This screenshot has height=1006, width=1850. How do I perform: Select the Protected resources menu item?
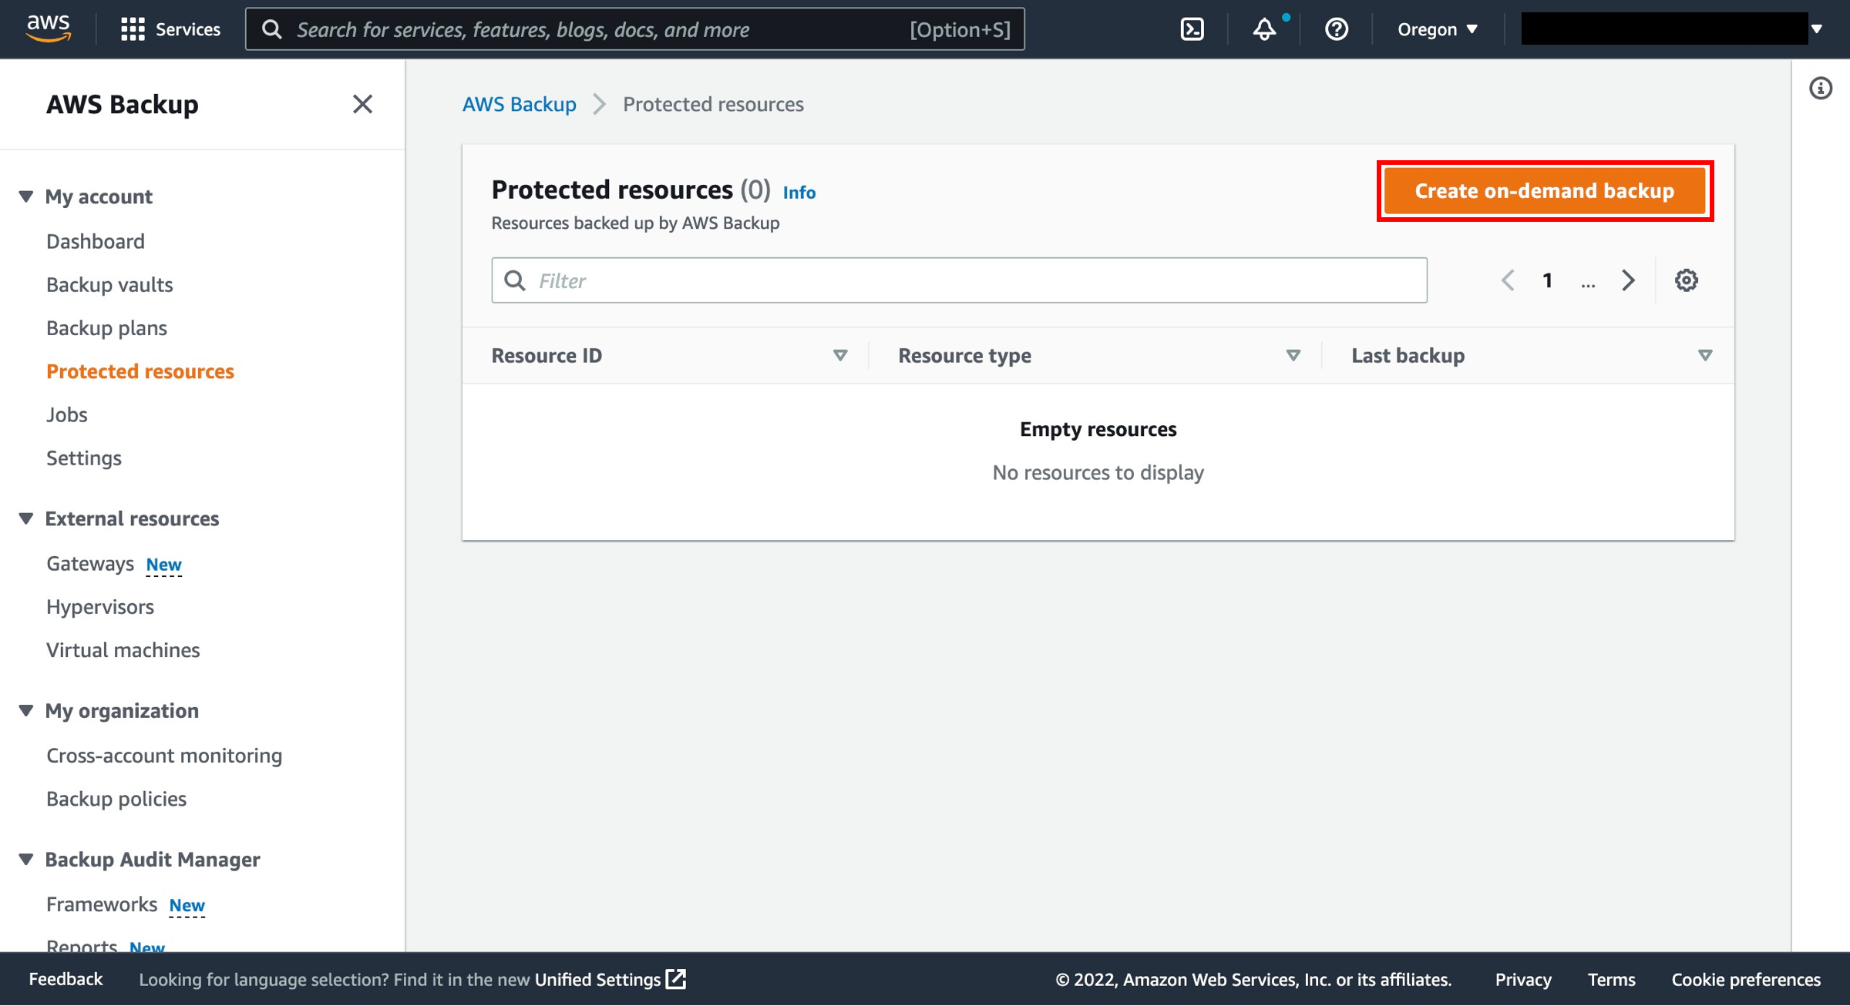(140, 369)
